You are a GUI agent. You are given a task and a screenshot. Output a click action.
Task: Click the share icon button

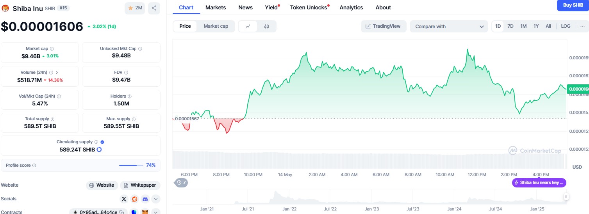154,8
